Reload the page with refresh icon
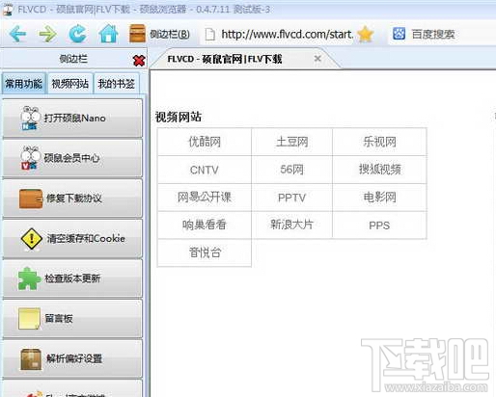Image resolution: width=496 pixels, height=397 pixels. 77,34
